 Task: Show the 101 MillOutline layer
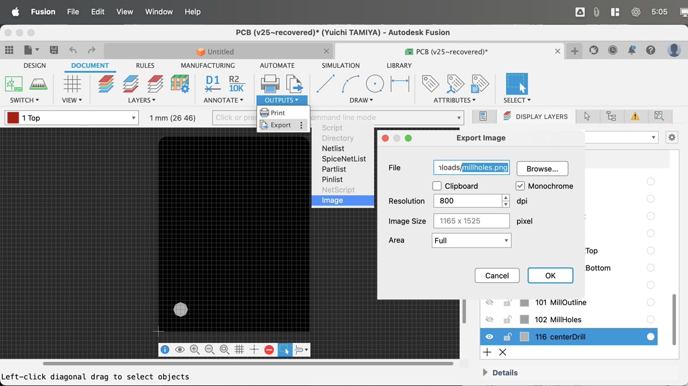point(490,302)
